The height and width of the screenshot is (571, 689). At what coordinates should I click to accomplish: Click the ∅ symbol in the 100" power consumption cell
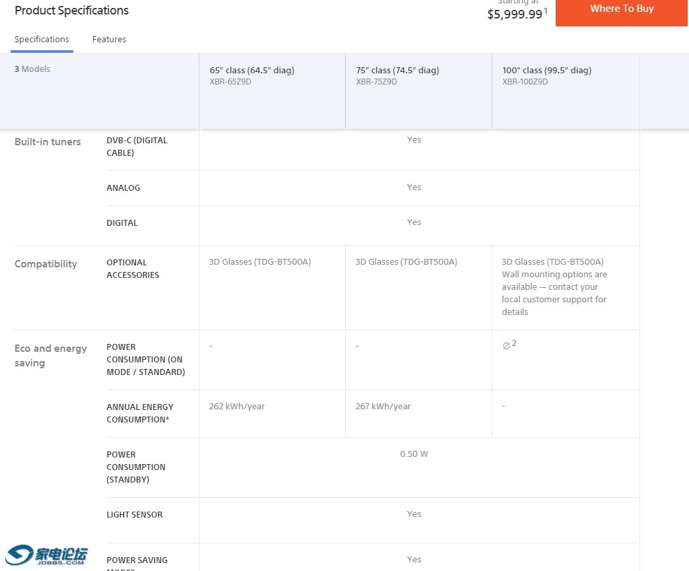[506, 346]
